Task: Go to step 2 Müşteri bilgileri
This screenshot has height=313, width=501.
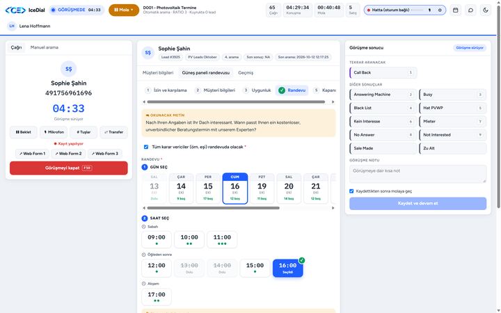Action: (x=215, y=90)
